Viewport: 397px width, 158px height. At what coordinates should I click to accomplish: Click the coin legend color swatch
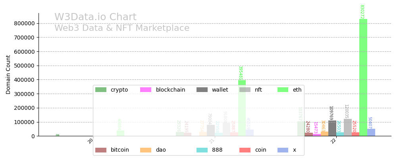245,150
